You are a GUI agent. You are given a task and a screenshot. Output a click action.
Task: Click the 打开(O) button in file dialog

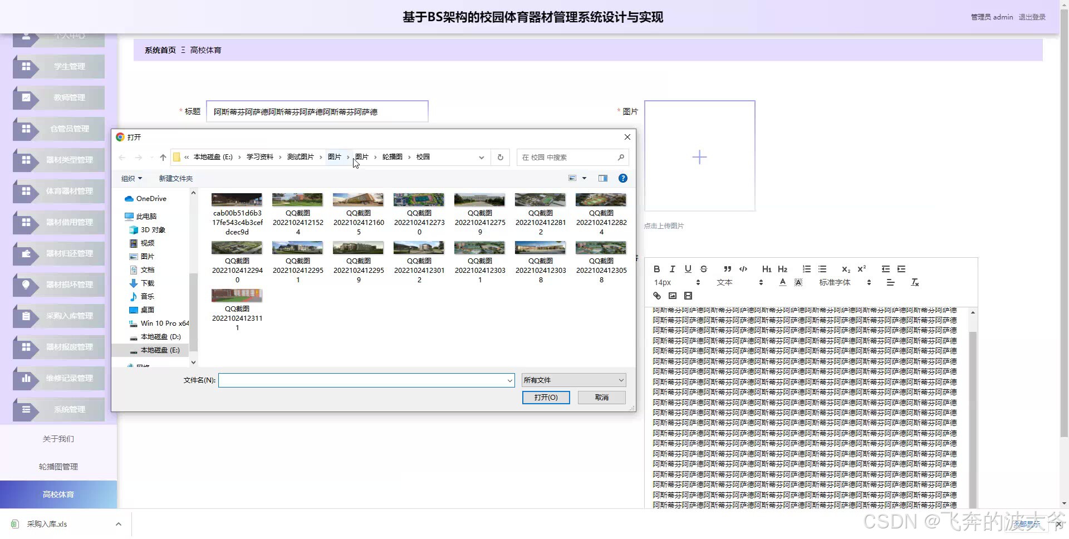click(546, 397)
